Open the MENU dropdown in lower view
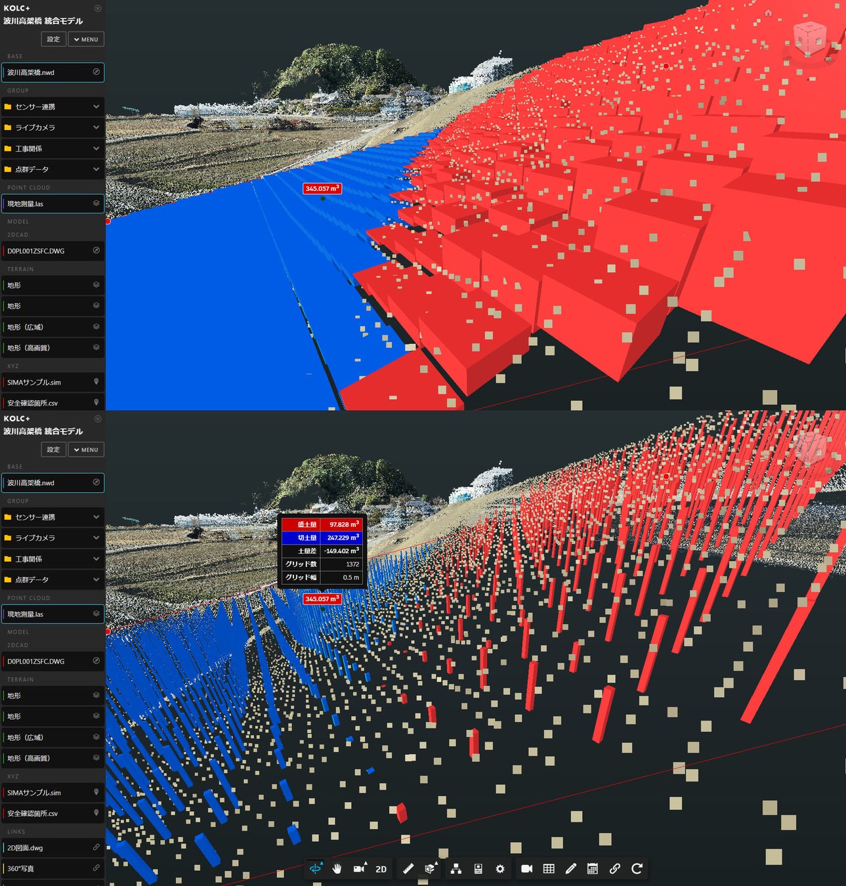The image size is (846, 886). coord(86,450)
